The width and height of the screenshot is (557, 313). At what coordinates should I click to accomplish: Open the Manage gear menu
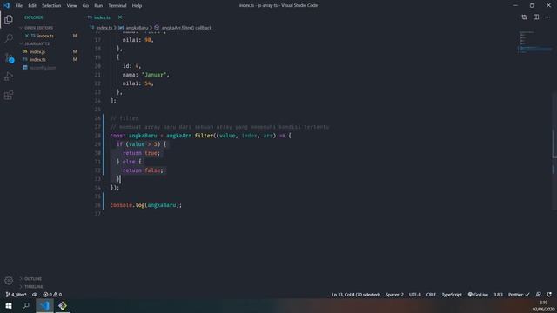9,281
